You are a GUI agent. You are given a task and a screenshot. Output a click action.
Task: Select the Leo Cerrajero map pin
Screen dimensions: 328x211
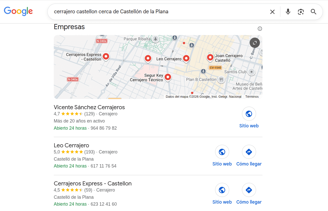click(x=186, y=59)
